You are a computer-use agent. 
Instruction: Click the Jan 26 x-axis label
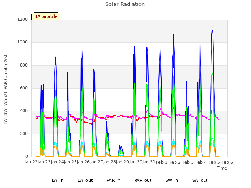point(84,162)
